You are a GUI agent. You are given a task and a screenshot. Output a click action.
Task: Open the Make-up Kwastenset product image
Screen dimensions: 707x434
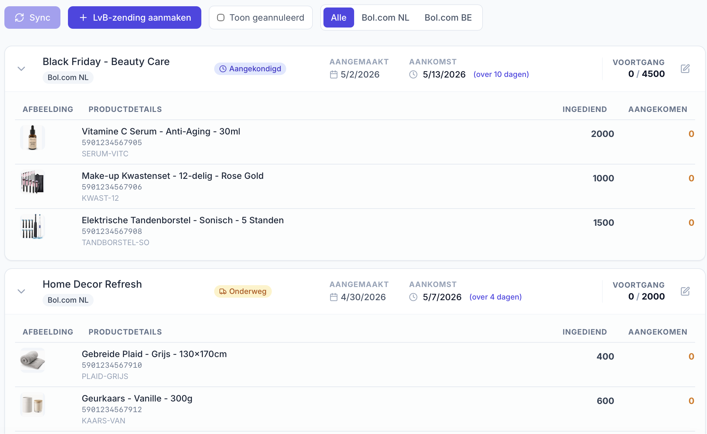(33, 182)
